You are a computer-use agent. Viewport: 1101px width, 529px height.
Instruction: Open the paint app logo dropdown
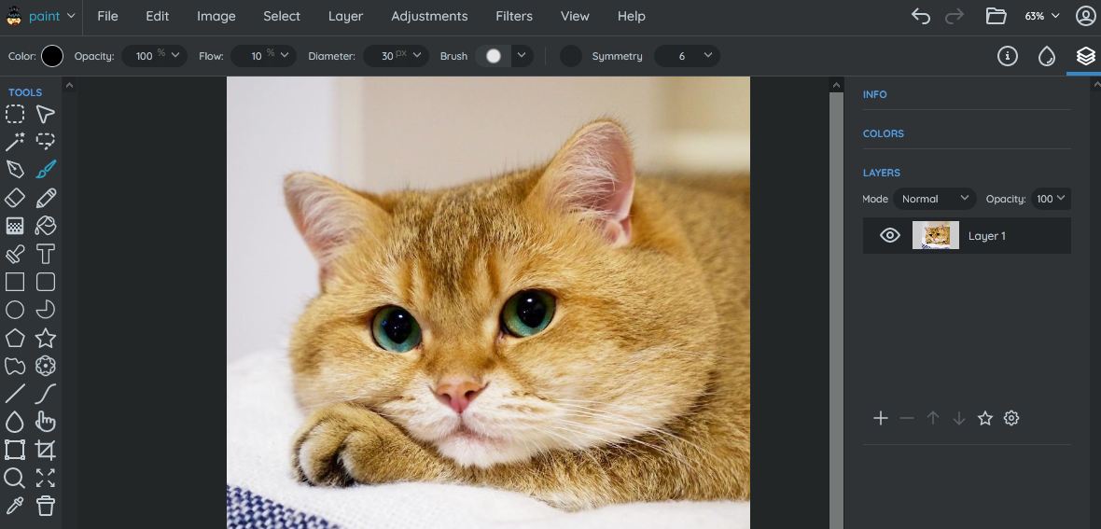click(41, 16)
